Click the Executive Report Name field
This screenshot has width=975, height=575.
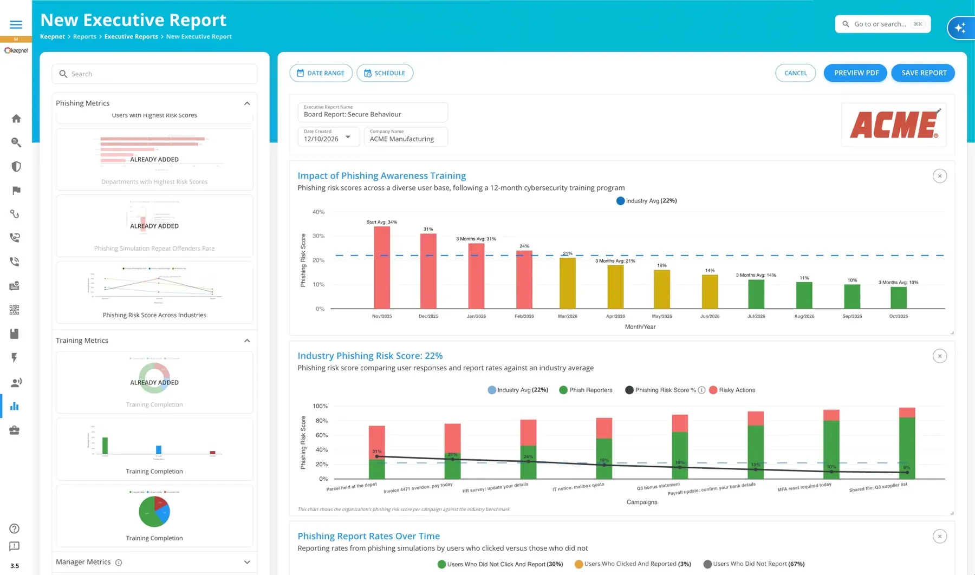[373, 112]
